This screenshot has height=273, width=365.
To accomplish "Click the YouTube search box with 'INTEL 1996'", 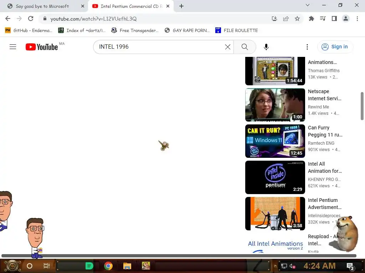I will point(161,47).
